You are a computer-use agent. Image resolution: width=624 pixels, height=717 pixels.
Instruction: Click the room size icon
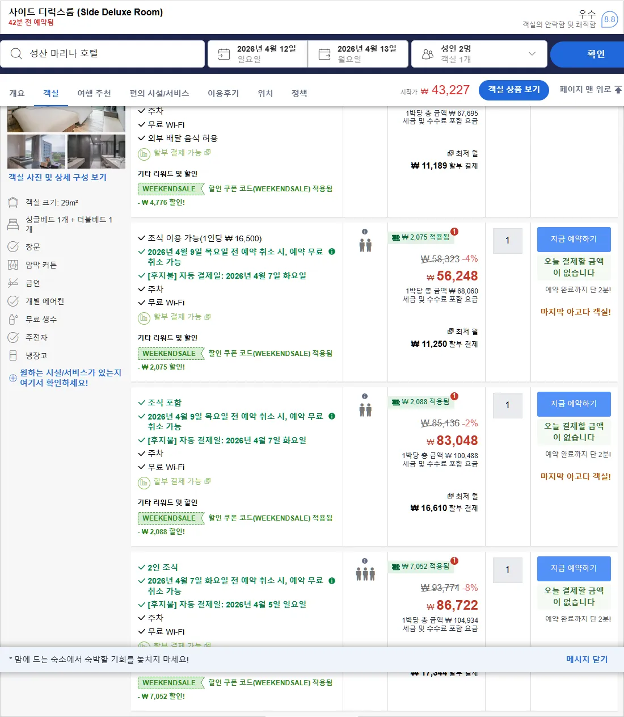(x=13, y=203)
